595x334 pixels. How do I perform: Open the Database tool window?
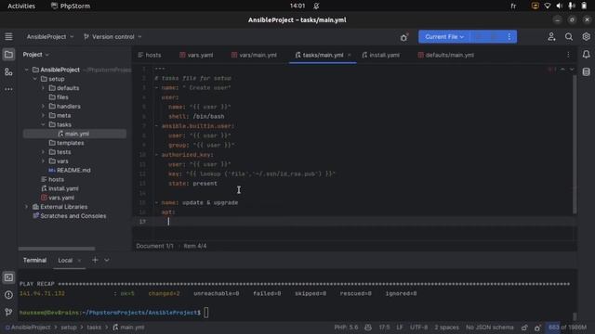[x=586, y=72]
